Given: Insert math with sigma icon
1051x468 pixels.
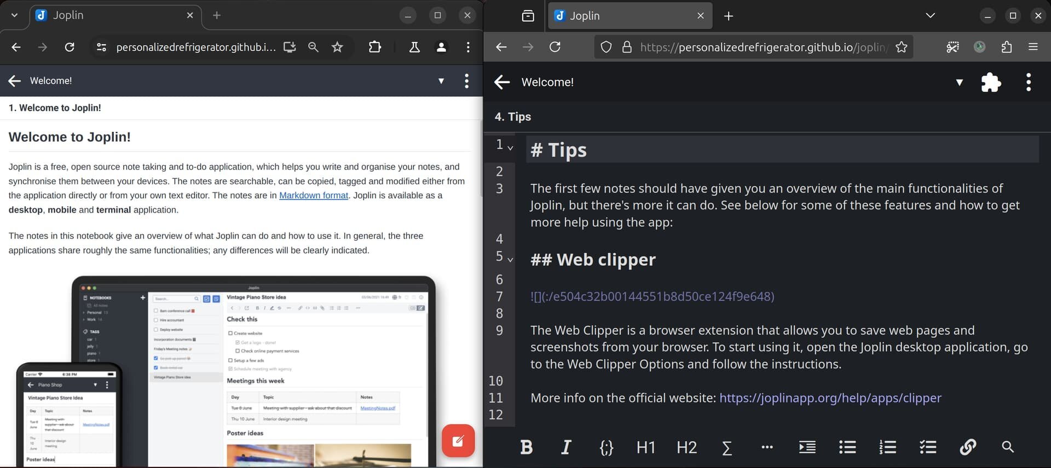Looking at the screenshot, I should click(727, 447).
